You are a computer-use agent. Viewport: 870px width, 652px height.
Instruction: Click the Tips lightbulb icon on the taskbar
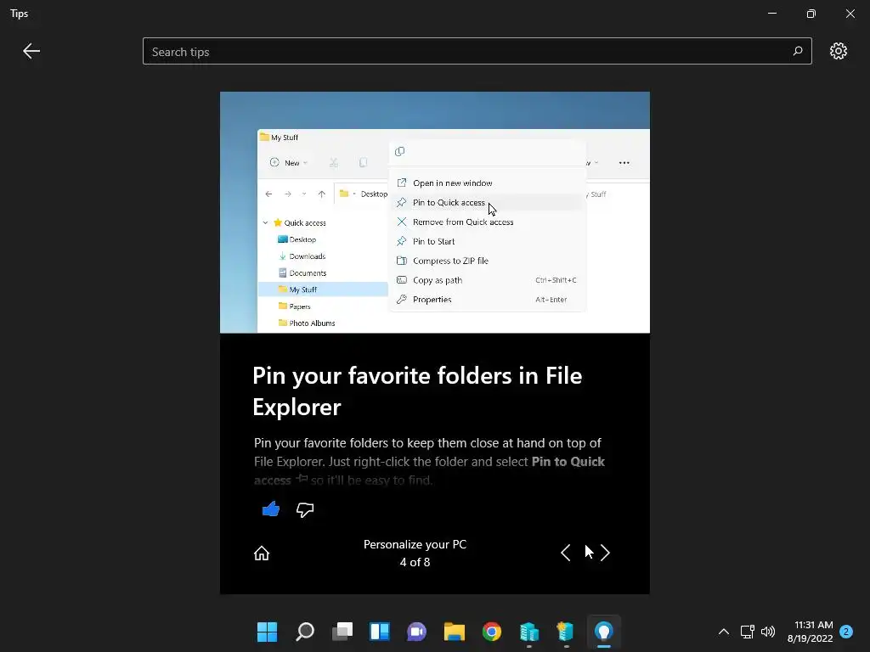coord(604,632)
